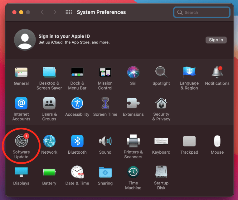The width and height of the screenshot is (238, 200).
Task: Open Battery settings
Action: pyautogui.click(x=49, y=172)
